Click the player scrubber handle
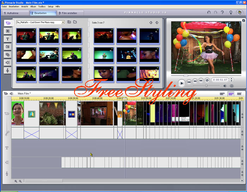Screen dimensions: 247x192 tap(186, 76)
